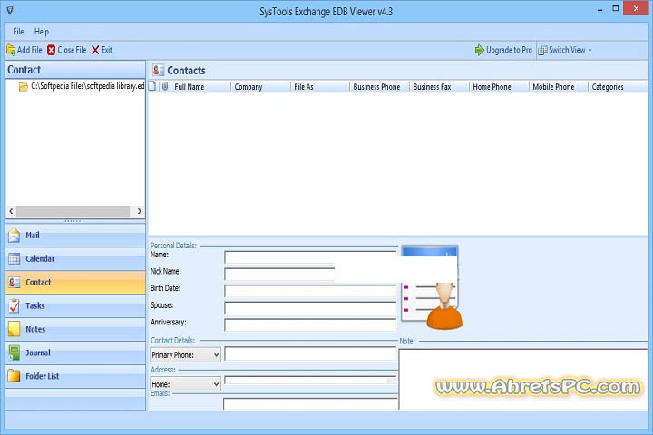This screenshot has height=435, width=653.
Task: Click the folder icon of the EDB file
Action: coord(24,87)
